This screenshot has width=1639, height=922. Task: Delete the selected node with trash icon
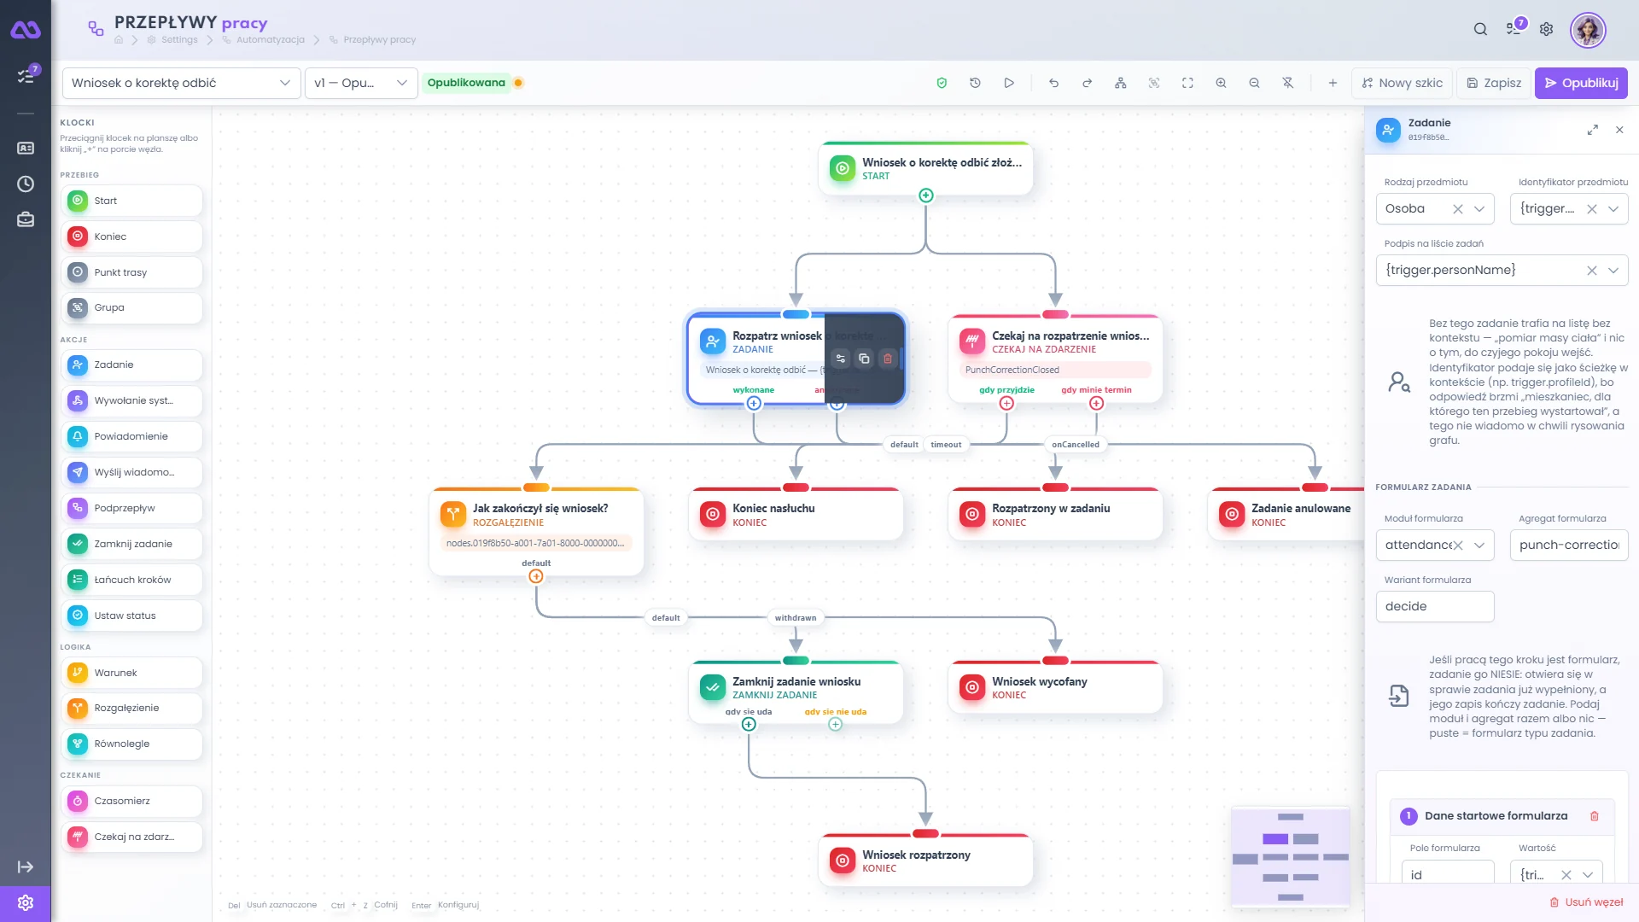(x=888, y=359)
